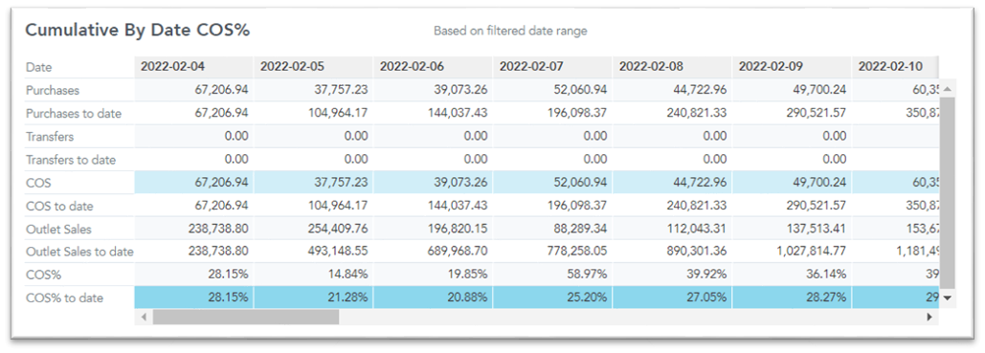Click the horizontal scrollbar left arrow
The width and height of the screenshot is (985, 353).
point(144,318)
